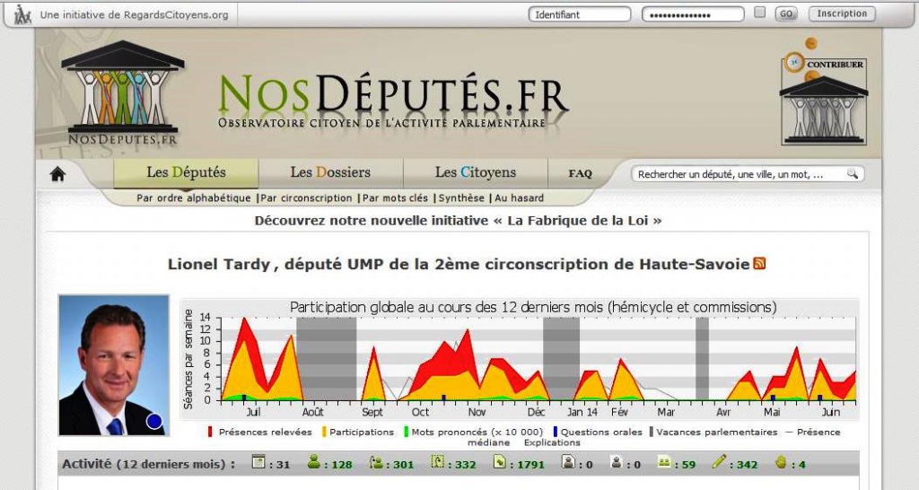Toggle the remember-me checkbox near login
Image resolution: width=919 pixels, height=490 pixels.
pos(760,13)
